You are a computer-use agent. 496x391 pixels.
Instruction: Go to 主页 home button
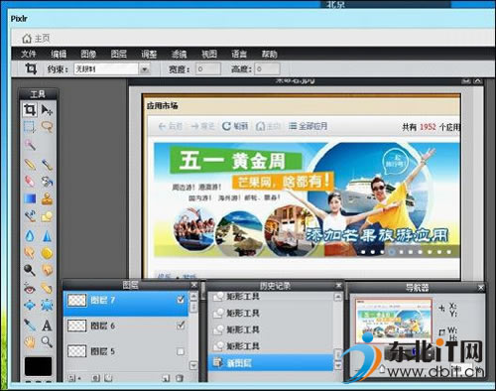point(36,39)
